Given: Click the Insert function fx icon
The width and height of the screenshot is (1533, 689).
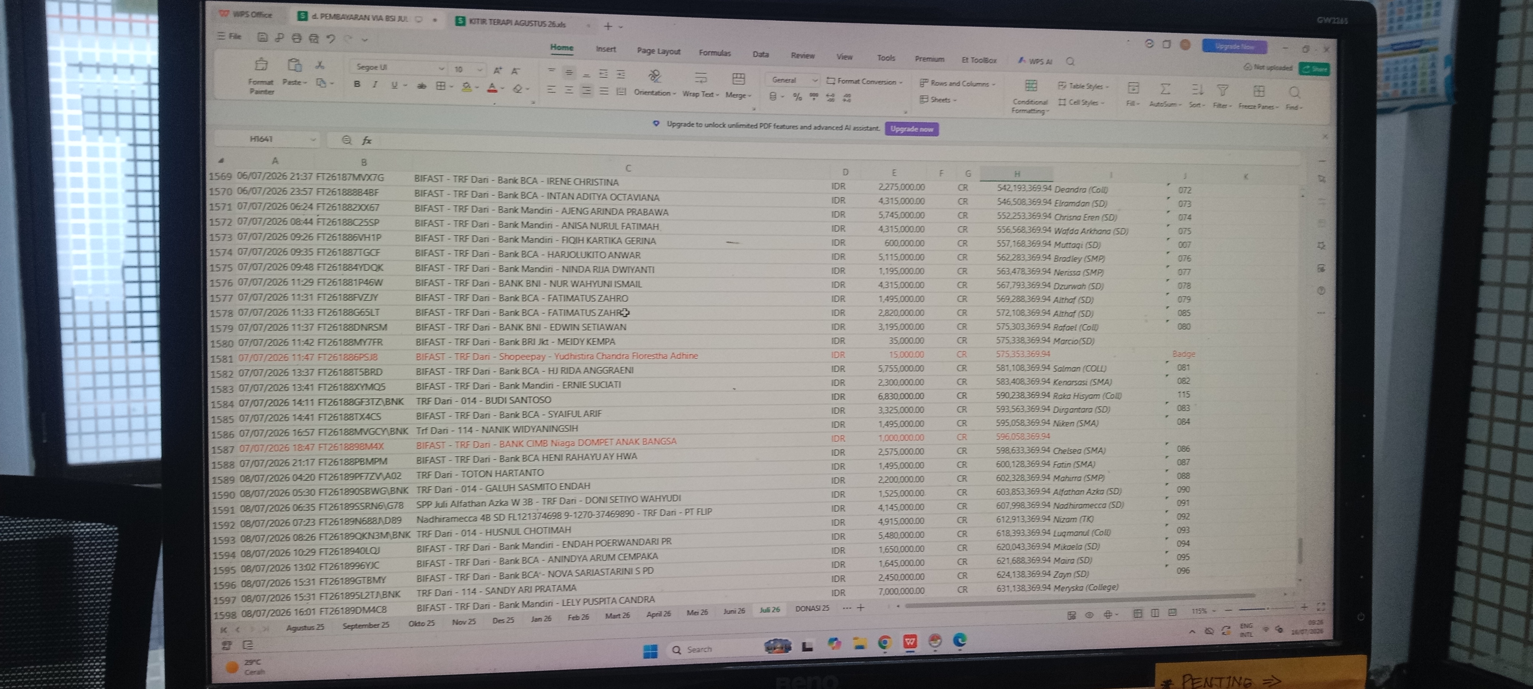Looking at the screenshot, I should tap(367, 140).
